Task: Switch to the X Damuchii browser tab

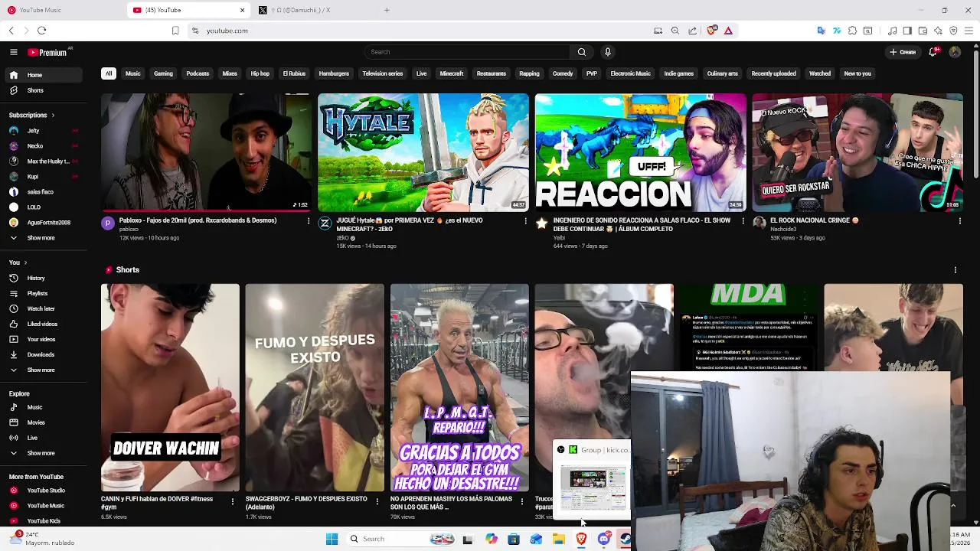Action: 314,10
